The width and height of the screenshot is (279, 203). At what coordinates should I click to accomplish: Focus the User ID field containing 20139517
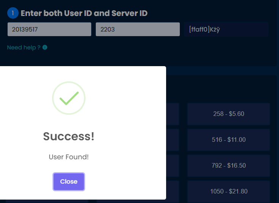click(x=49, y=29)
